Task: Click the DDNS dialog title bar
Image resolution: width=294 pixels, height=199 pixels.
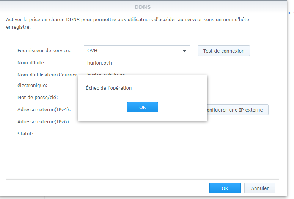Action: [x=143, y=7]
